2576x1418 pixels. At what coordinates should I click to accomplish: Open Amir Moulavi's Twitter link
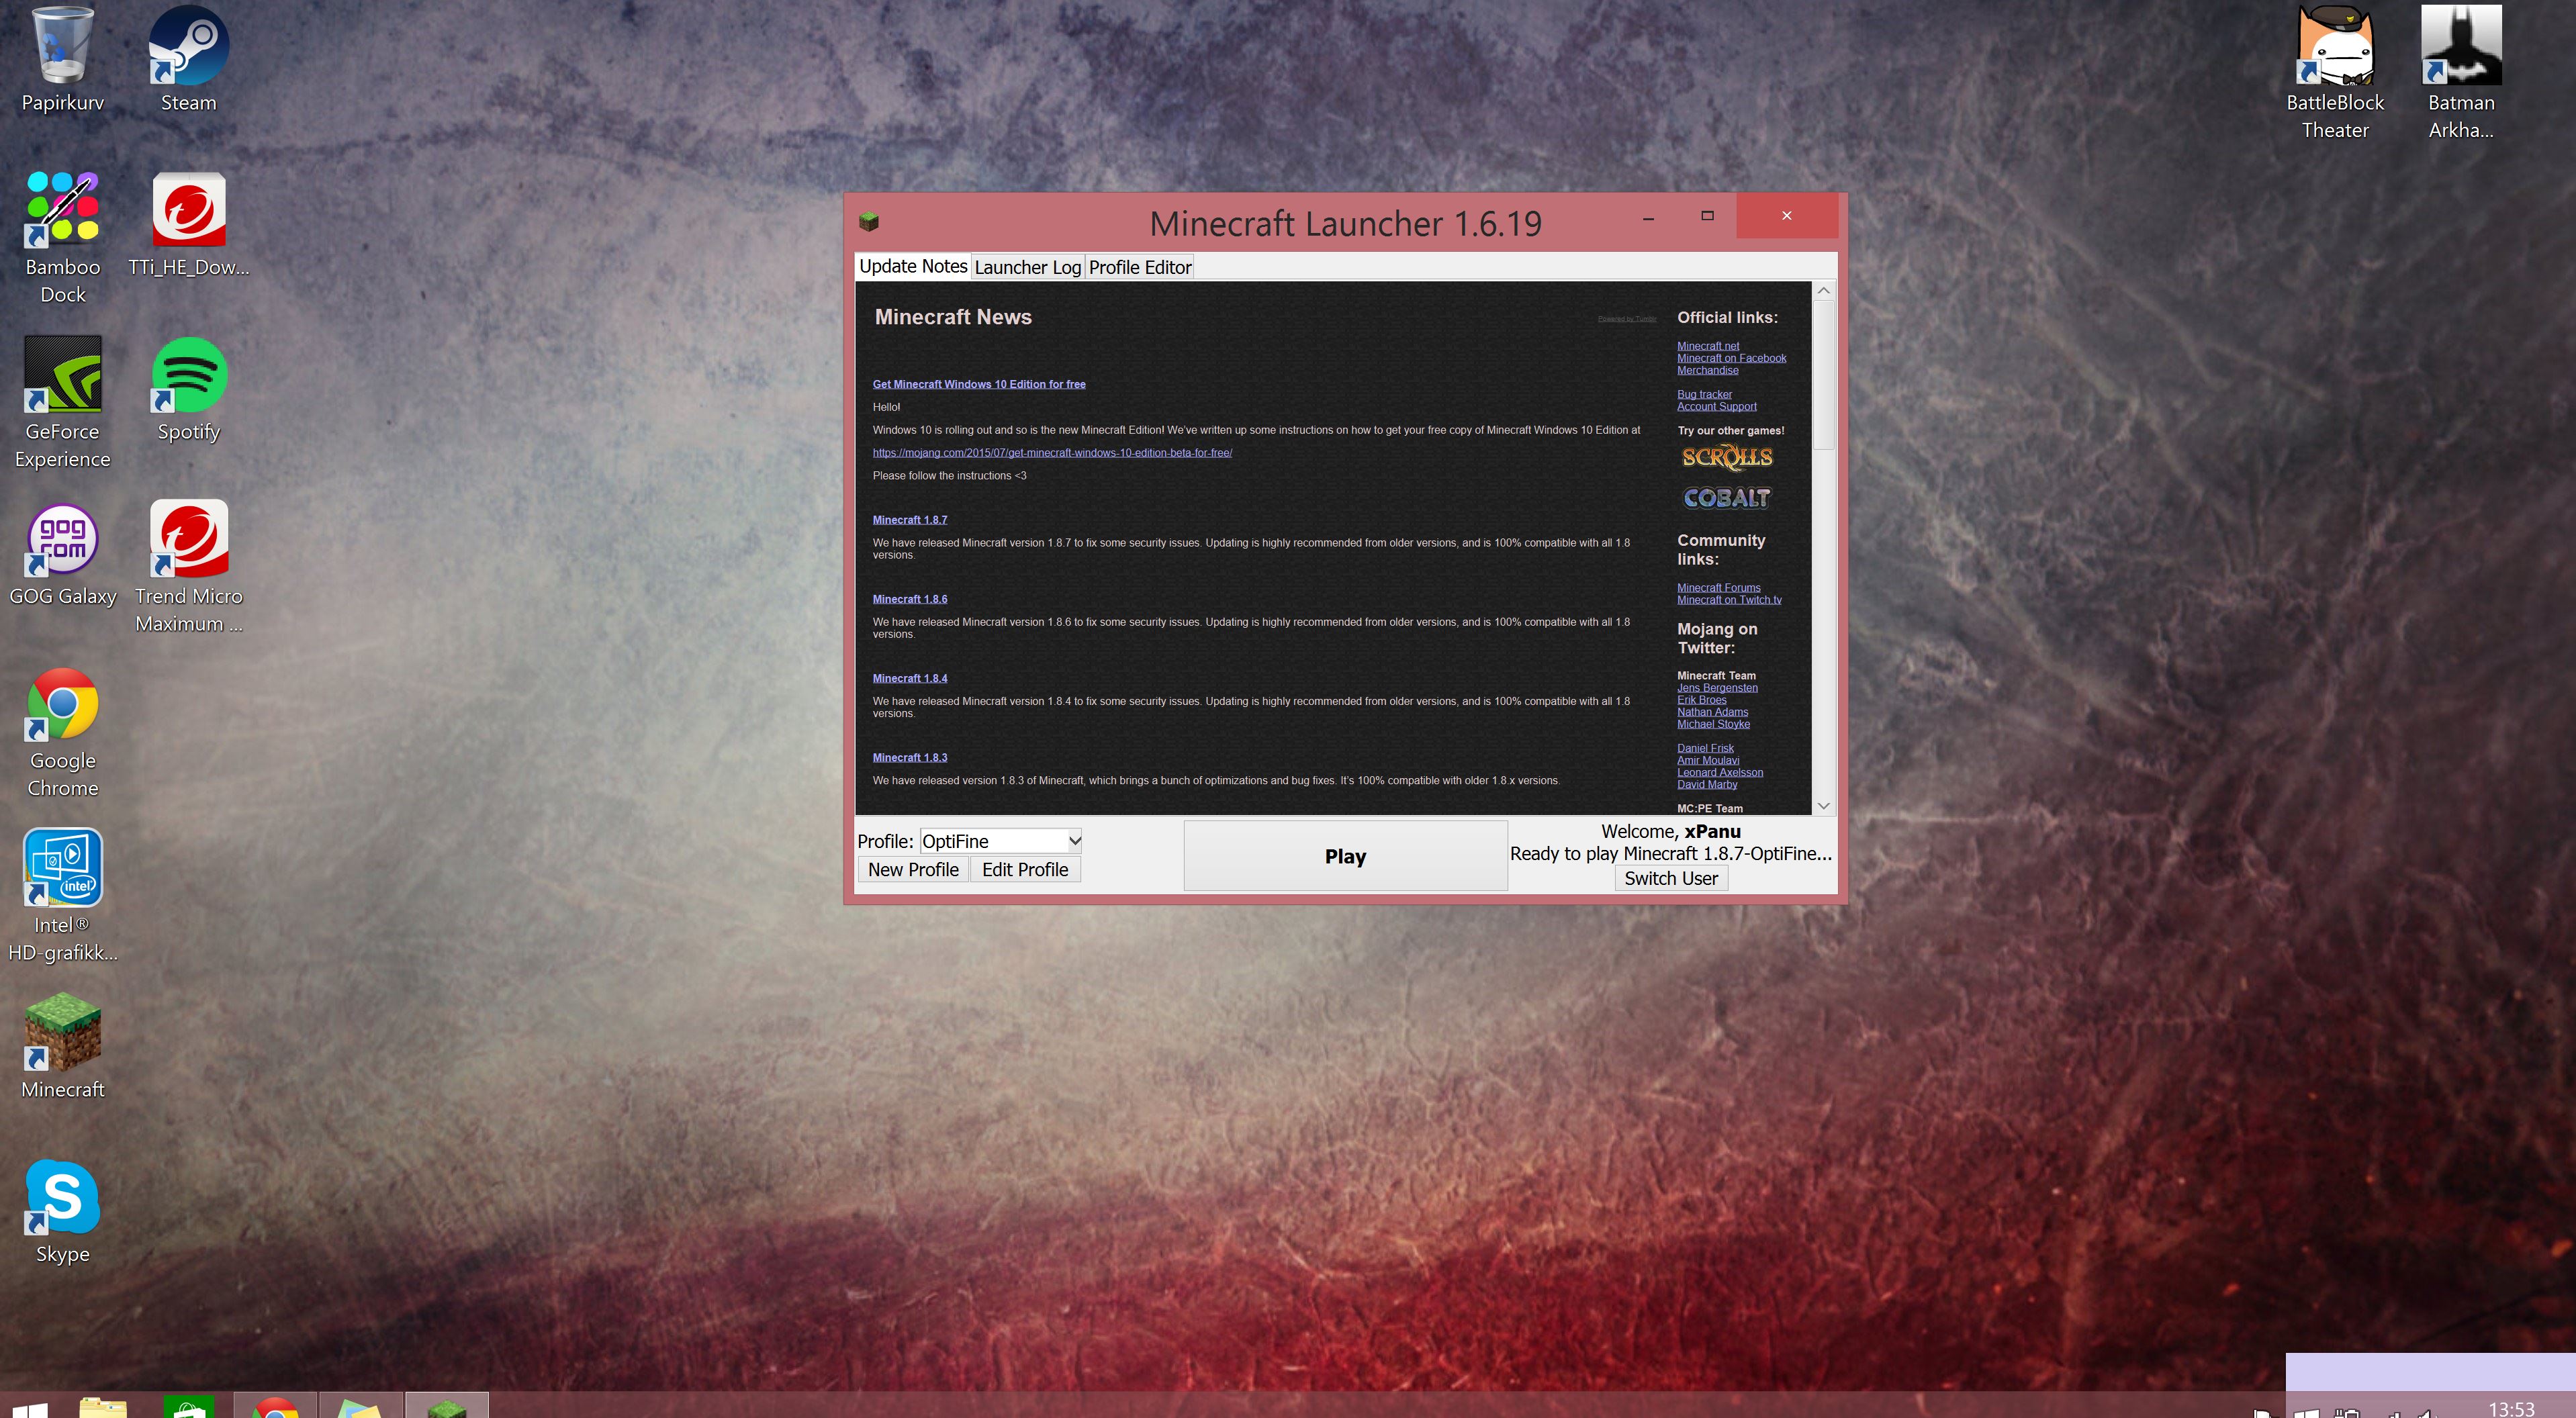(x=1708, y=759)
